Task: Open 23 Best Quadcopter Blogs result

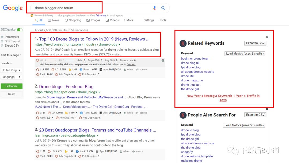Action: 97,130
